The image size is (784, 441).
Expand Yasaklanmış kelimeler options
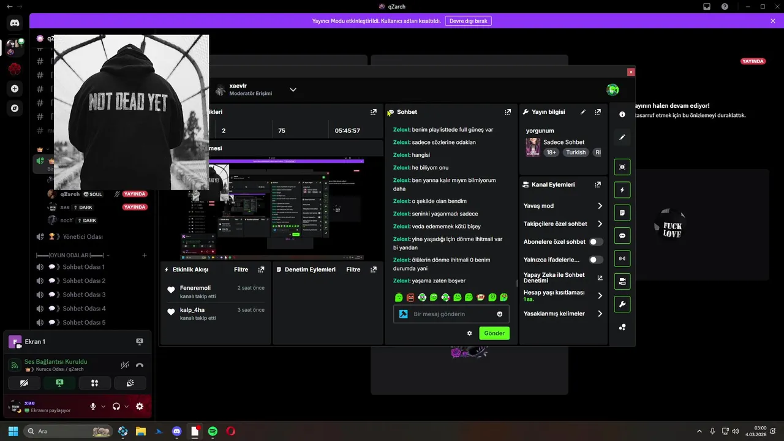[600, 314]
